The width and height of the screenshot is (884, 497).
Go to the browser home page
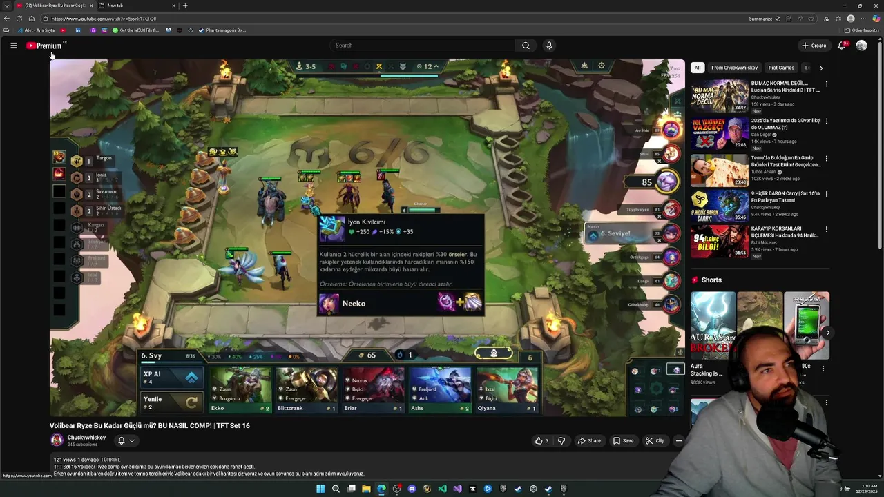(x=32, y=19)
